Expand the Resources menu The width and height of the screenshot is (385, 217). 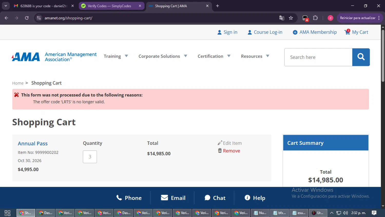tap(255, 56)
